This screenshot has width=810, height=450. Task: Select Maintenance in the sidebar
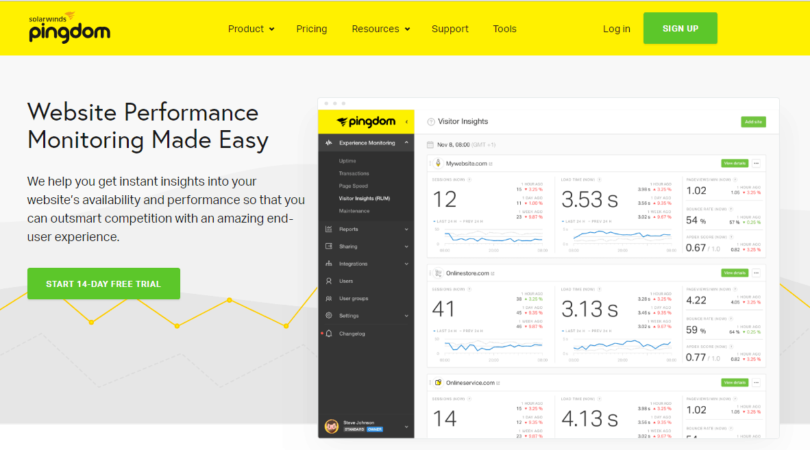click(x=354, y=211)
